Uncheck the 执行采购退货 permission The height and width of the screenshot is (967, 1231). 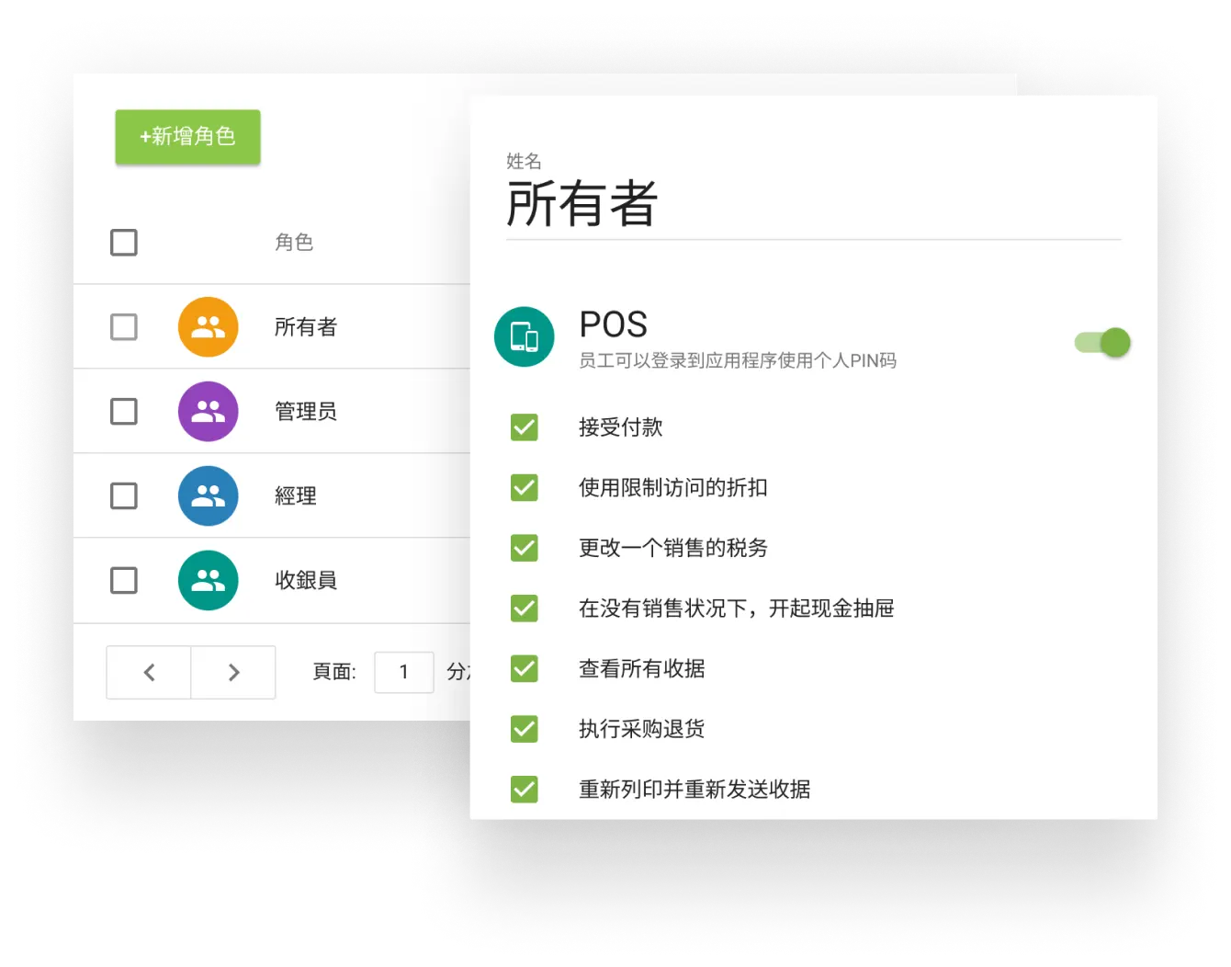525,729
